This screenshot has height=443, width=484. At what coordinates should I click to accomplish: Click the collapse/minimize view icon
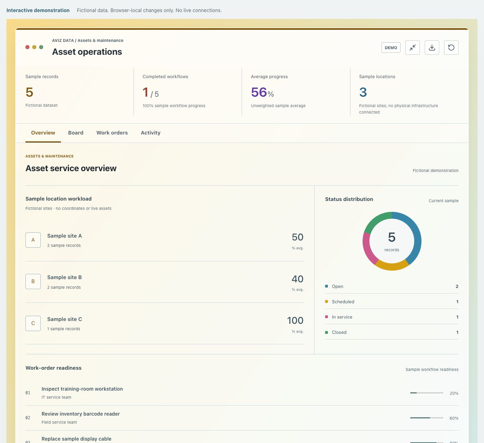[413, 48]
